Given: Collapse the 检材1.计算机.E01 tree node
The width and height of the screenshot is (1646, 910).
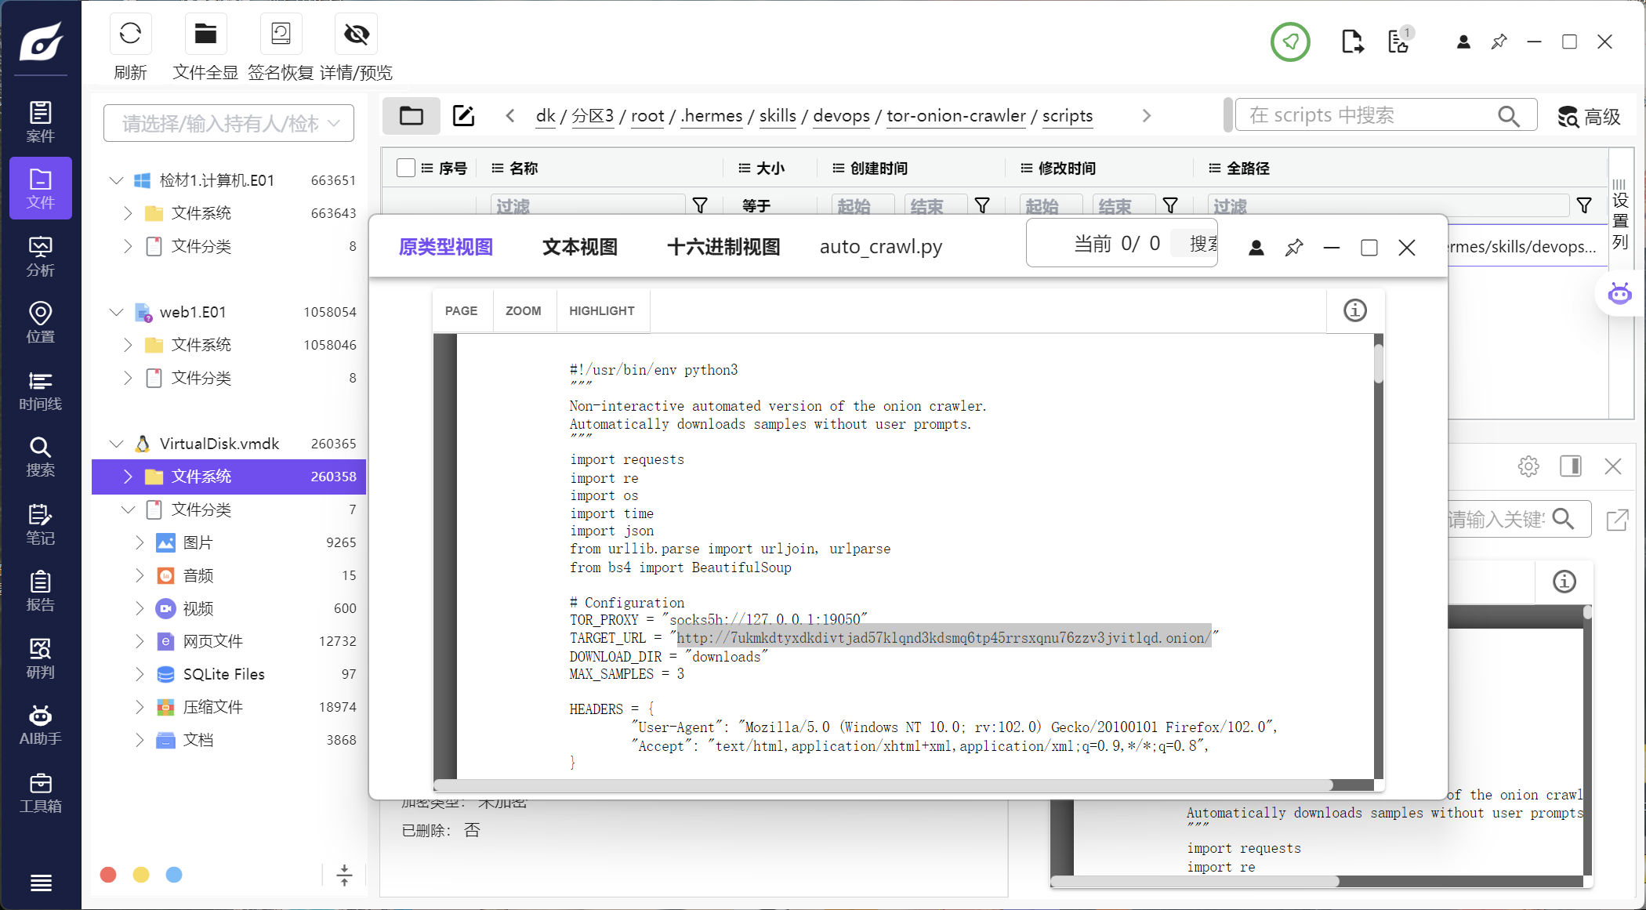Looking at the screenshot, I should point(116,180).
